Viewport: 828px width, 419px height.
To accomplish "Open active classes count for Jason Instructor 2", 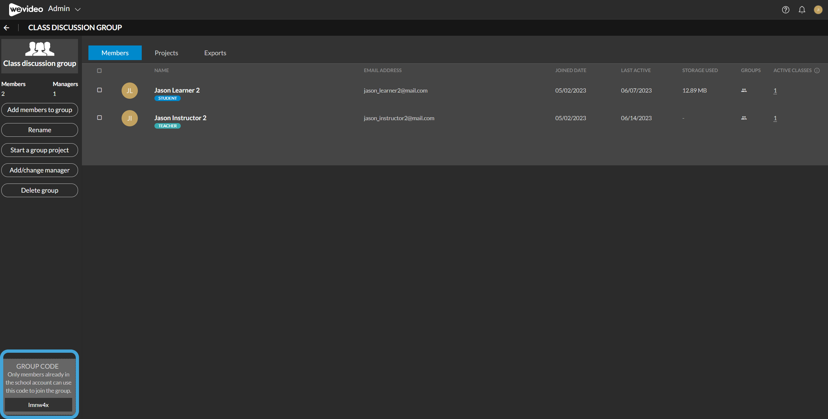I will point(775,118).
